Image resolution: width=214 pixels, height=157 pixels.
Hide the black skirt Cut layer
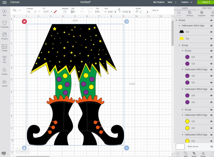click(x=211, y=32)
